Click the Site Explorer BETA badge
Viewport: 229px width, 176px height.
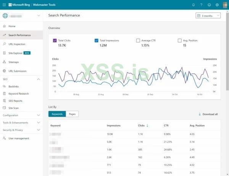click(27, 53)
